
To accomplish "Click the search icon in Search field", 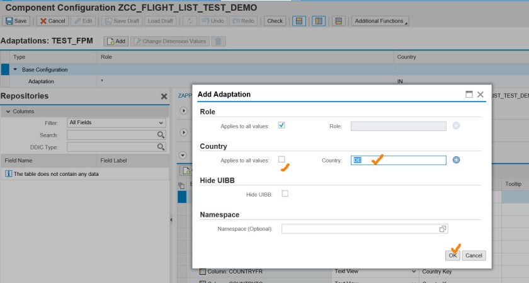I will (161, 135).
